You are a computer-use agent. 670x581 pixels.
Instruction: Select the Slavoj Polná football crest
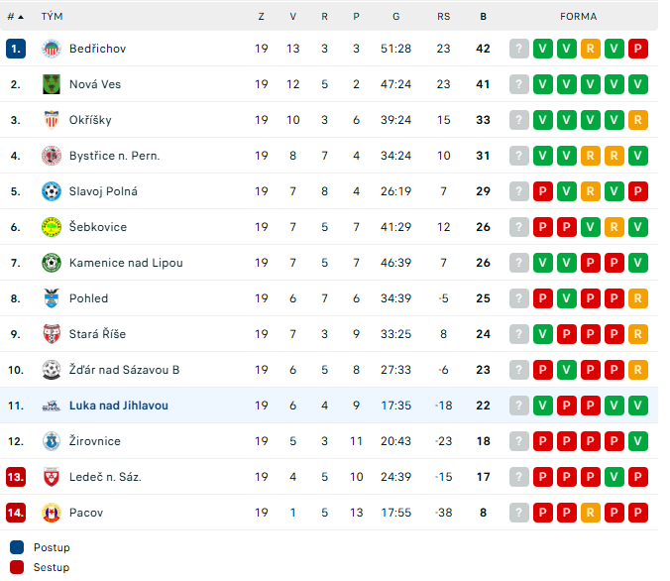(x=52, y=191)
